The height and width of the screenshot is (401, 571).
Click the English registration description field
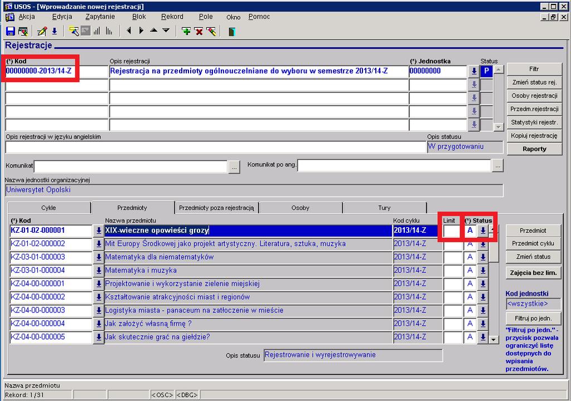pos(216,147)
